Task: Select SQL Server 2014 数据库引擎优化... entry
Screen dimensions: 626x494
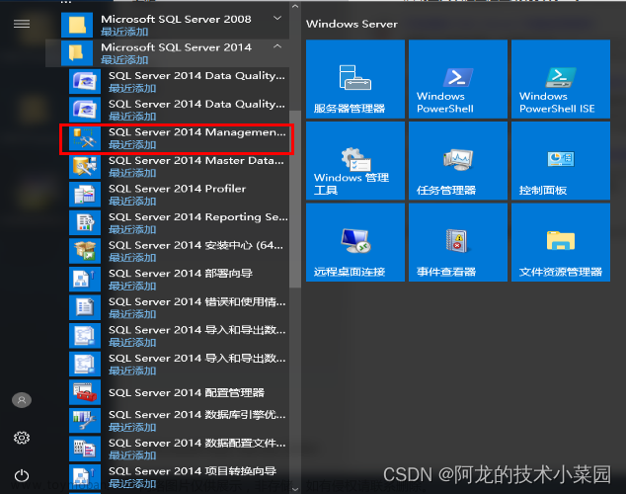Action: pyautogui.click(x=179, y=421)
